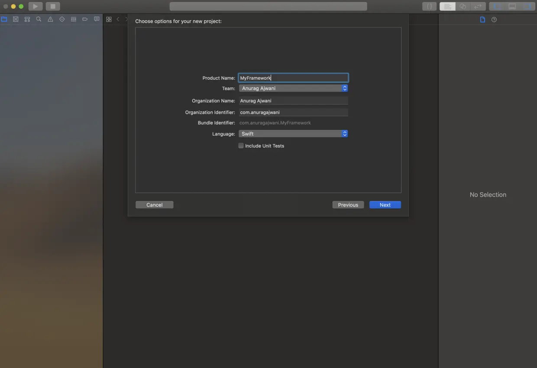Show the File inspector document icon
Image resolution: width=537 pixels, height=368 pixels.
tap(482, 19)
